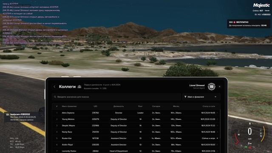This screenshot has width=272, height=153.
Task: Close the Коллеги tablet panel
Action: 219,86
